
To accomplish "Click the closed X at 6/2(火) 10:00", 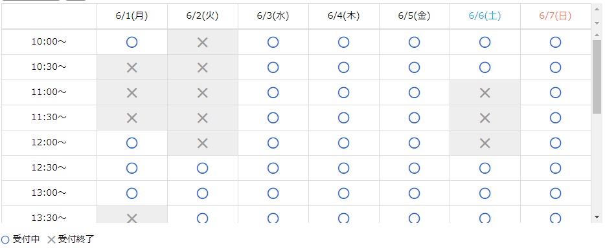I will [203, 42].
